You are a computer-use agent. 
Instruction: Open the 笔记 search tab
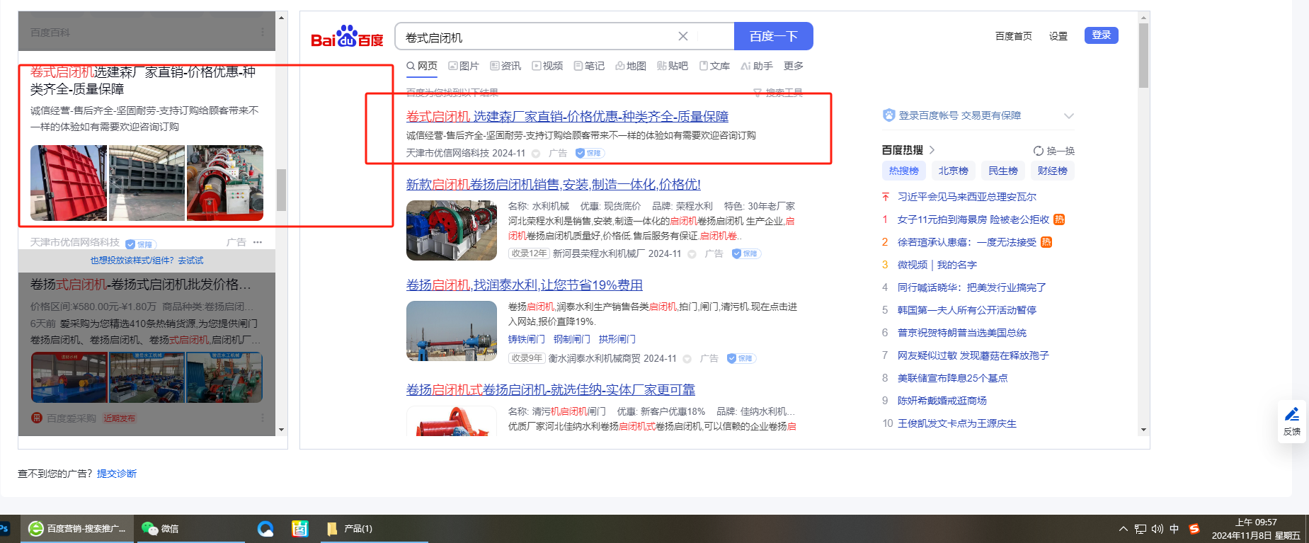[589, 66]
